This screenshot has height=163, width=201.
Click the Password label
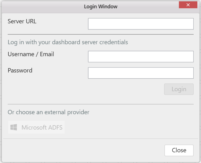[20, 70]
